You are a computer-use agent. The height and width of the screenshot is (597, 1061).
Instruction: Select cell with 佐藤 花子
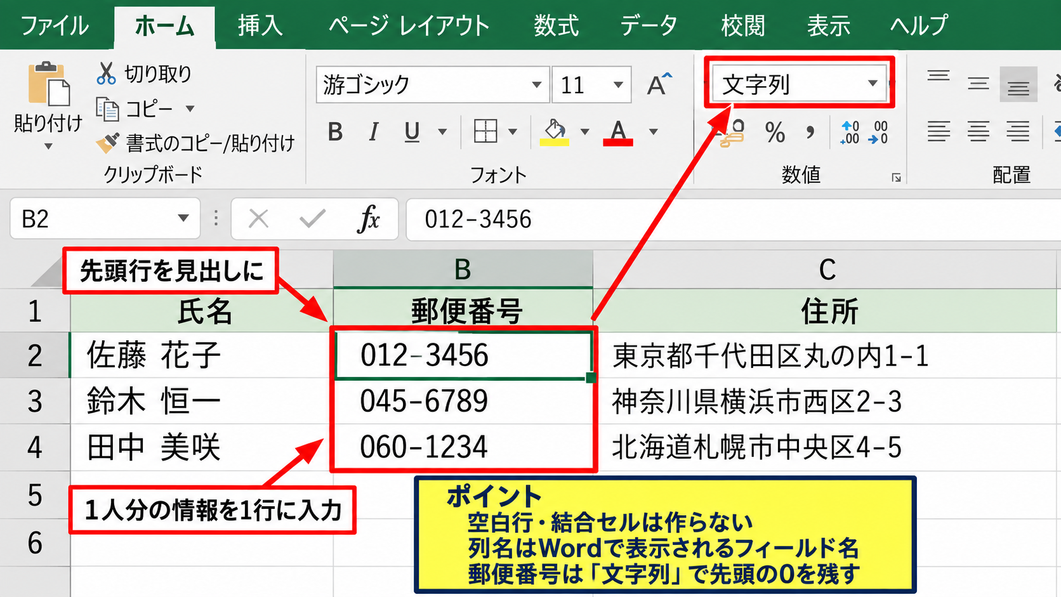pyautogui.click(x=202, y=355)
